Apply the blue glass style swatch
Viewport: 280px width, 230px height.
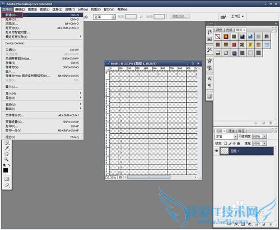point(250,36)
